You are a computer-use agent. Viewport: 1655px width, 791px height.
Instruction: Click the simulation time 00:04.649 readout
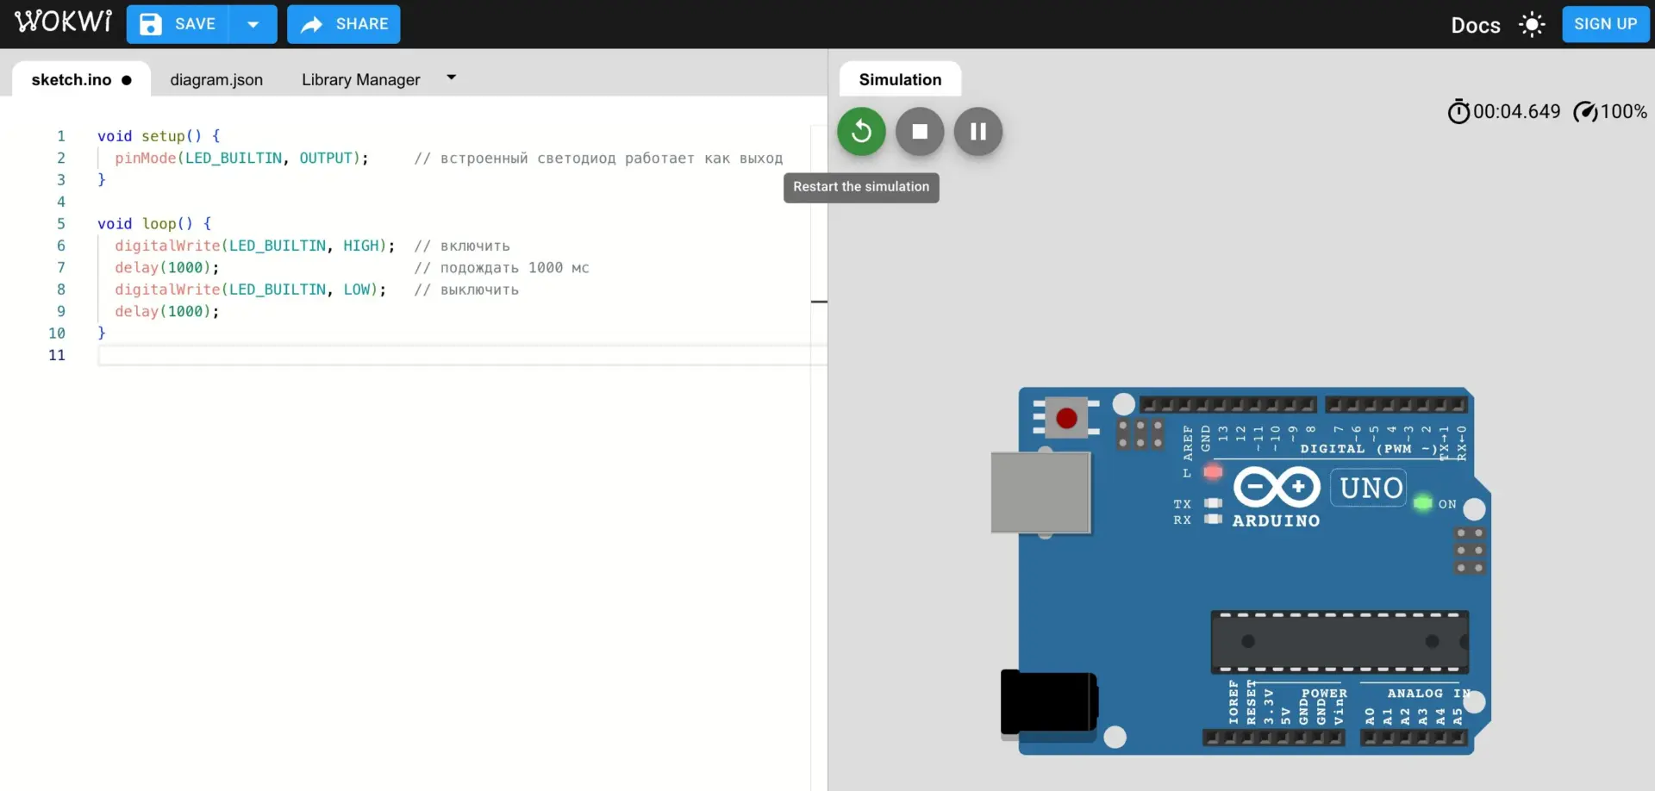[1517, 112]
